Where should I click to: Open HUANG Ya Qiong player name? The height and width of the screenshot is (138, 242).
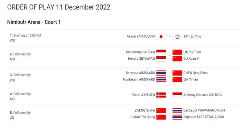tap(142, 117)
